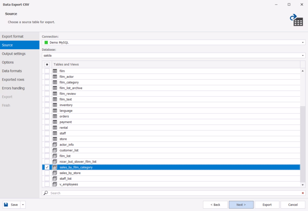
Task: Uncheck the sales_by_film_category checkbox
Action: click(47, 167)
